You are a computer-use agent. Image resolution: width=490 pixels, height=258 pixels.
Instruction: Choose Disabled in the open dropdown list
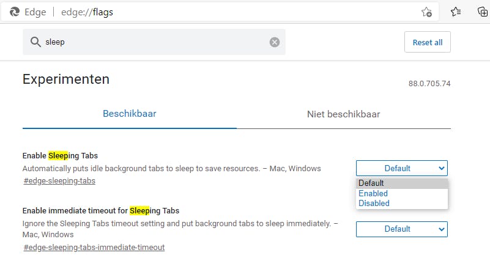[374, 203]
